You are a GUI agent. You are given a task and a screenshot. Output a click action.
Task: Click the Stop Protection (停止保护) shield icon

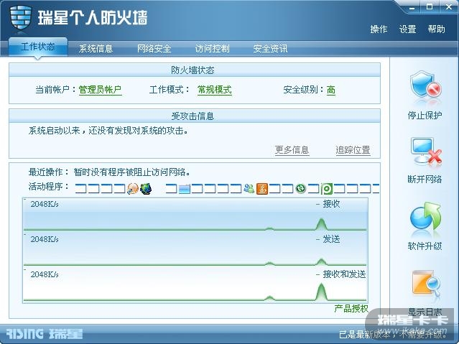tap(425, 85)
